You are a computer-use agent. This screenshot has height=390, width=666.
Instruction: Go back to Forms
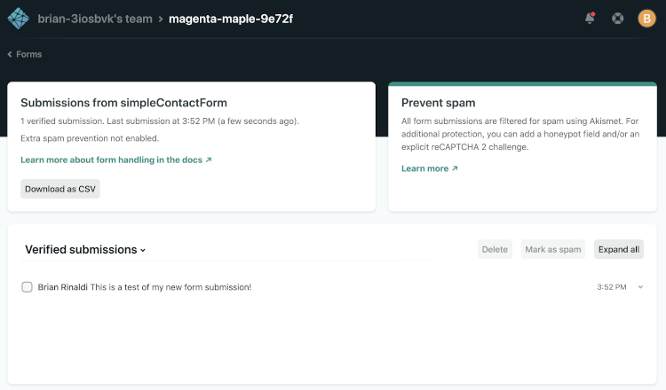click(29, 54)
